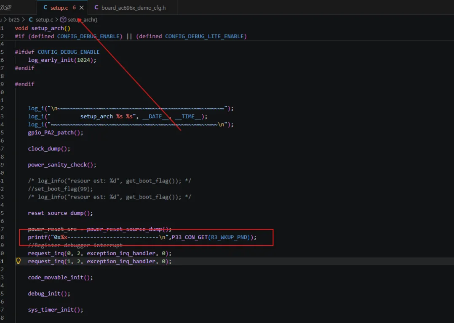Viewport: 454px width, 323px height.
Task: Click setup_arch in the void function definition
Action: pyautogui.click(x=48, y=28)
